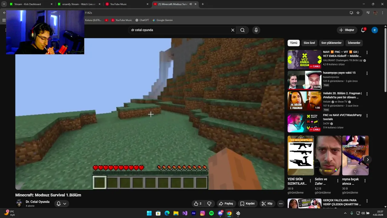Open After Effects from the taskbar
Image resolution: width=387 pixels, height=218 pixels.
(x=194, y=213)
